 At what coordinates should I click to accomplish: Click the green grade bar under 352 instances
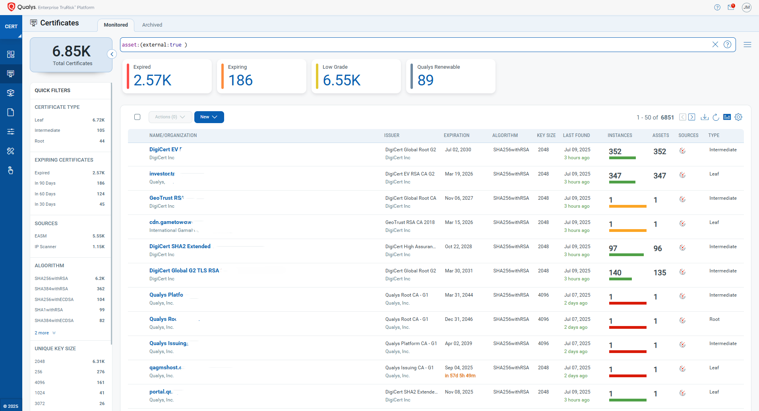click(622, 158)
